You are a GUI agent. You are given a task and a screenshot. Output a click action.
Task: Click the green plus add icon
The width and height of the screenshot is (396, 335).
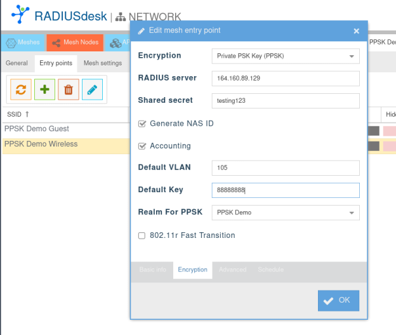pyautogui.click(x=44, y=90)
